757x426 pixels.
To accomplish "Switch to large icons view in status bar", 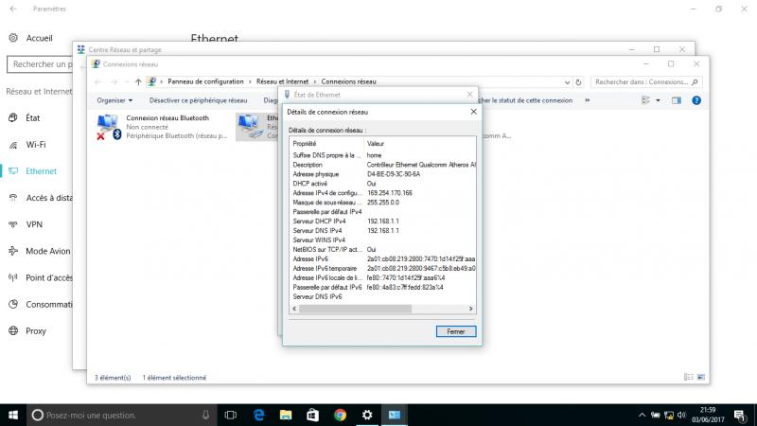I will coord(701,377).
